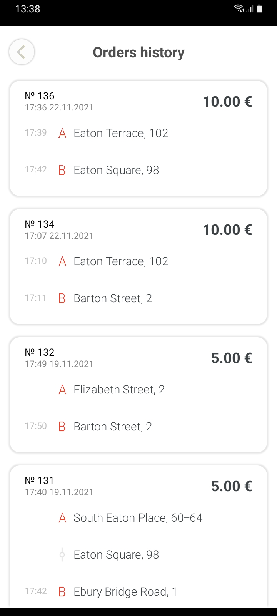Select destination marker B for Eaton Square, 98
The image size is (277, 616).
pos(62,170)
